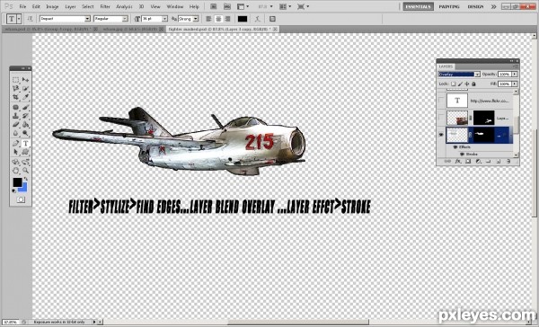Reset default foreground and background colors
The width and height of the screenshot is (539, 327).
point(13,190)
